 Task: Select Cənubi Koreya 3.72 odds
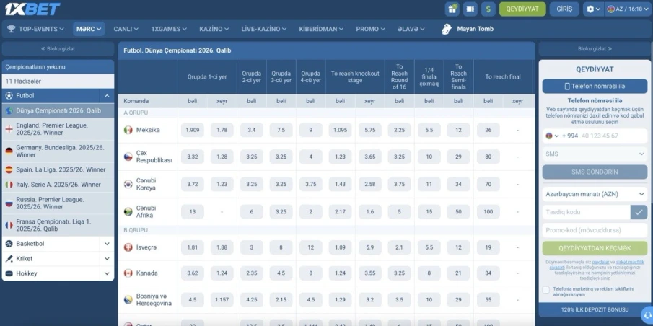(193, 185)
